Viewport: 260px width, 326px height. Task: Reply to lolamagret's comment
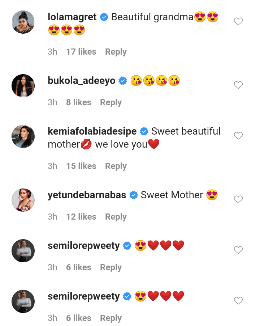click(116, 52)
